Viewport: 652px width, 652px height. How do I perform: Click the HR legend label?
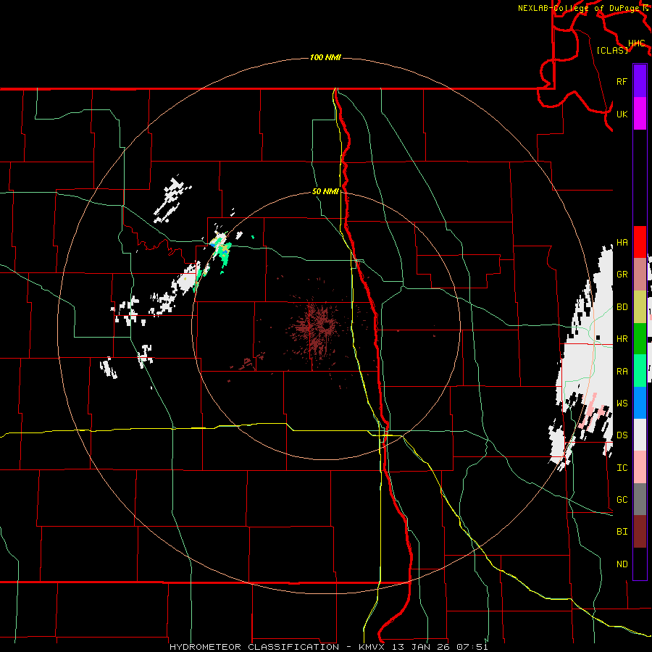(x=622, y=339)
